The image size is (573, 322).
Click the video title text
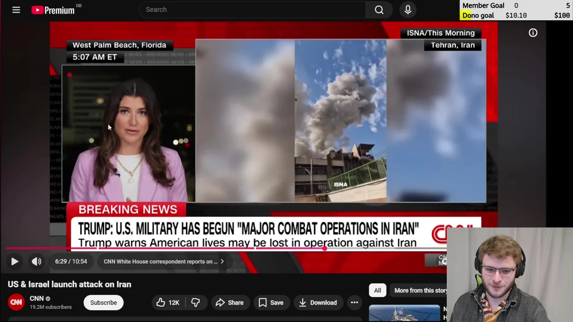[x=69, y=284]
